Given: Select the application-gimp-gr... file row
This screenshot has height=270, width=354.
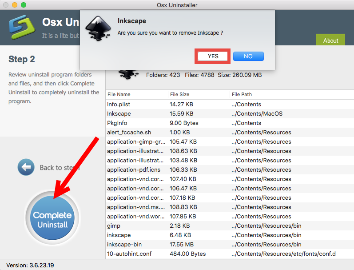Looking at the screenshot, I should (230, 141).
